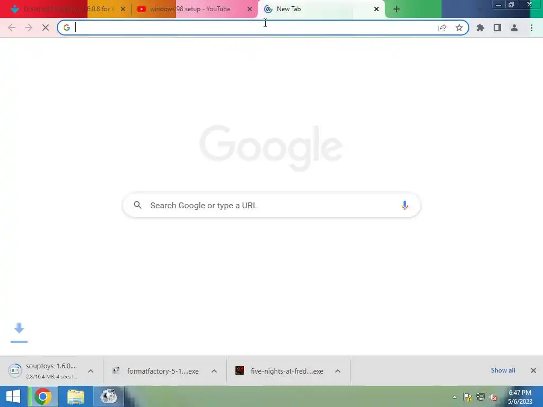
Task: Go forward to next page
Action: tap(29, 28)
